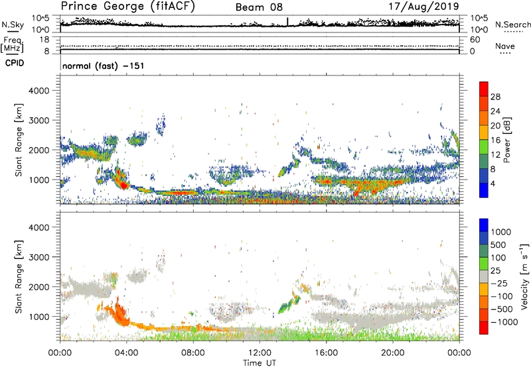This screenshot has width=531, height=367.
Task: Click the '4000' tick on velocity panel
Action: tap(38, 227)
